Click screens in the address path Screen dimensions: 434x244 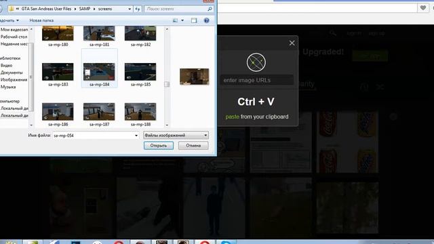(x=105, y=9)
